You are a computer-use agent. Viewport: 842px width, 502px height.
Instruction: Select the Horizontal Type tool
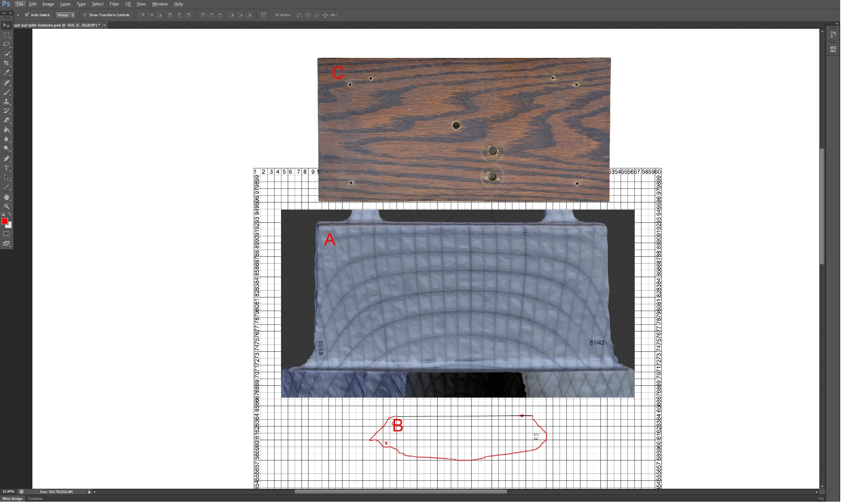click(x=6, y=168)
